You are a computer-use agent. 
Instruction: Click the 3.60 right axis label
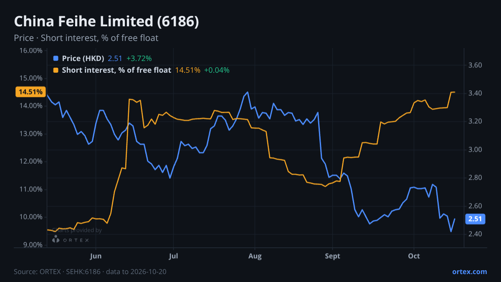click(x=476, y=65)
